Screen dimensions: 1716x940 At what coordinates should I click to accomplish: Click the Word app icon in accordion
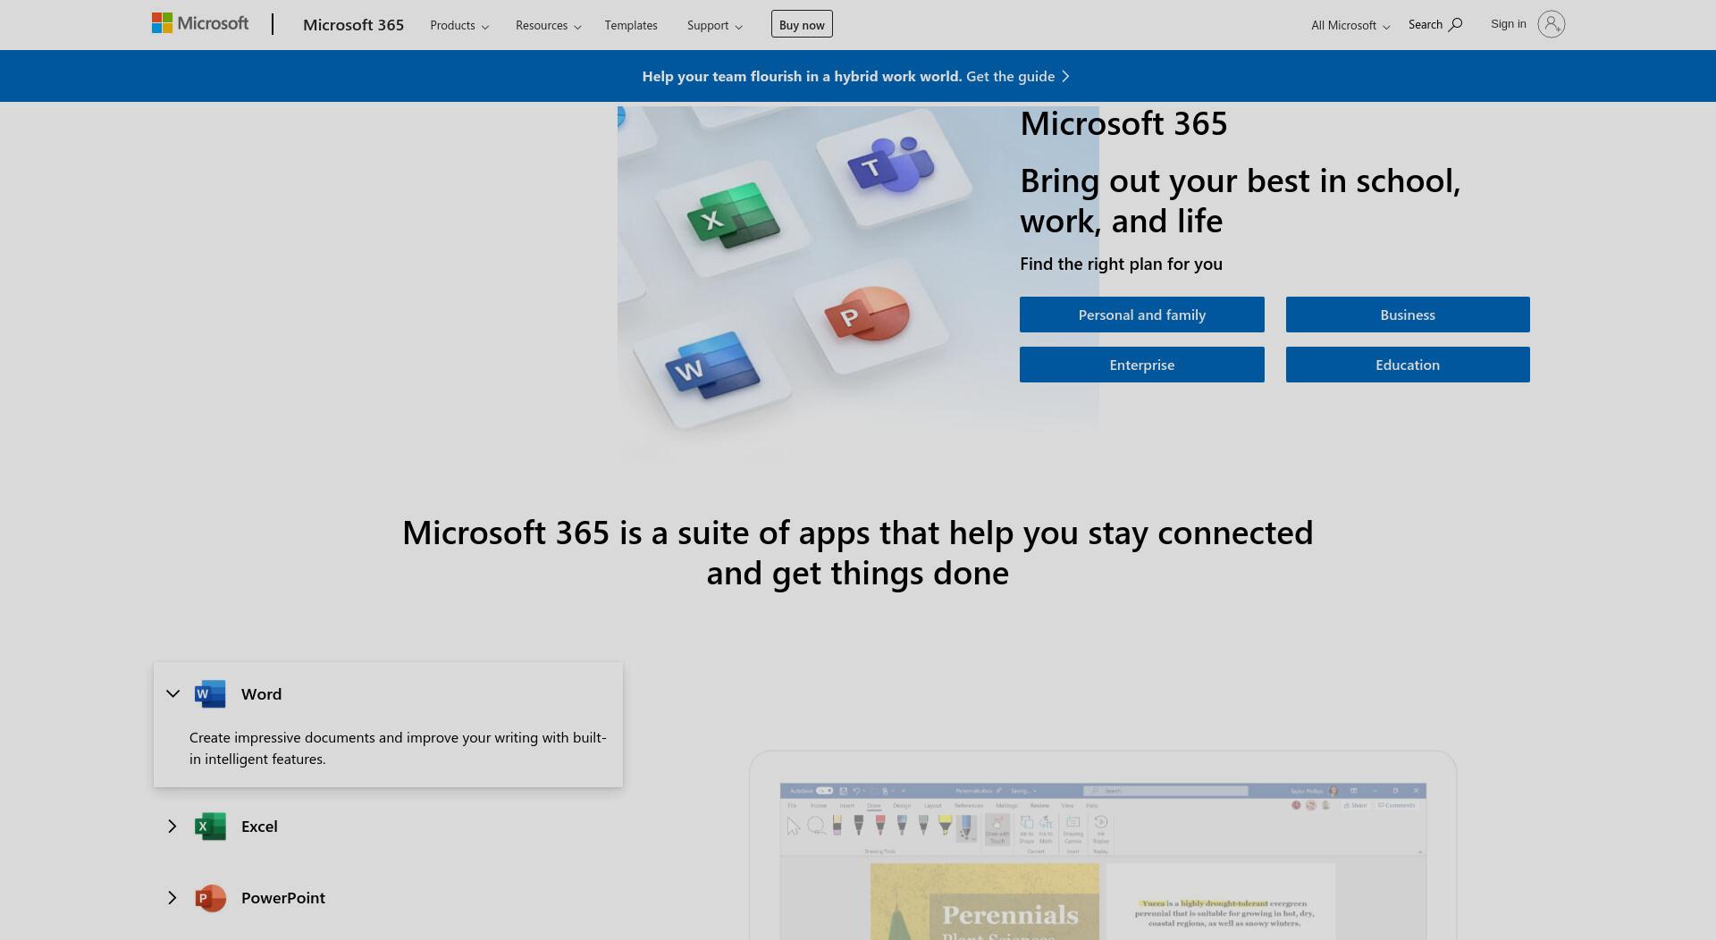(210, 693)
